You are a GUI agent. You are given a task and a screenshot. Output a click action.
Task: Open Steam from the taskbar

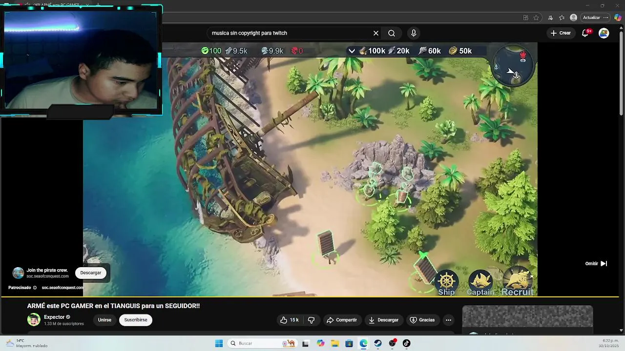[x=378, y=343]
